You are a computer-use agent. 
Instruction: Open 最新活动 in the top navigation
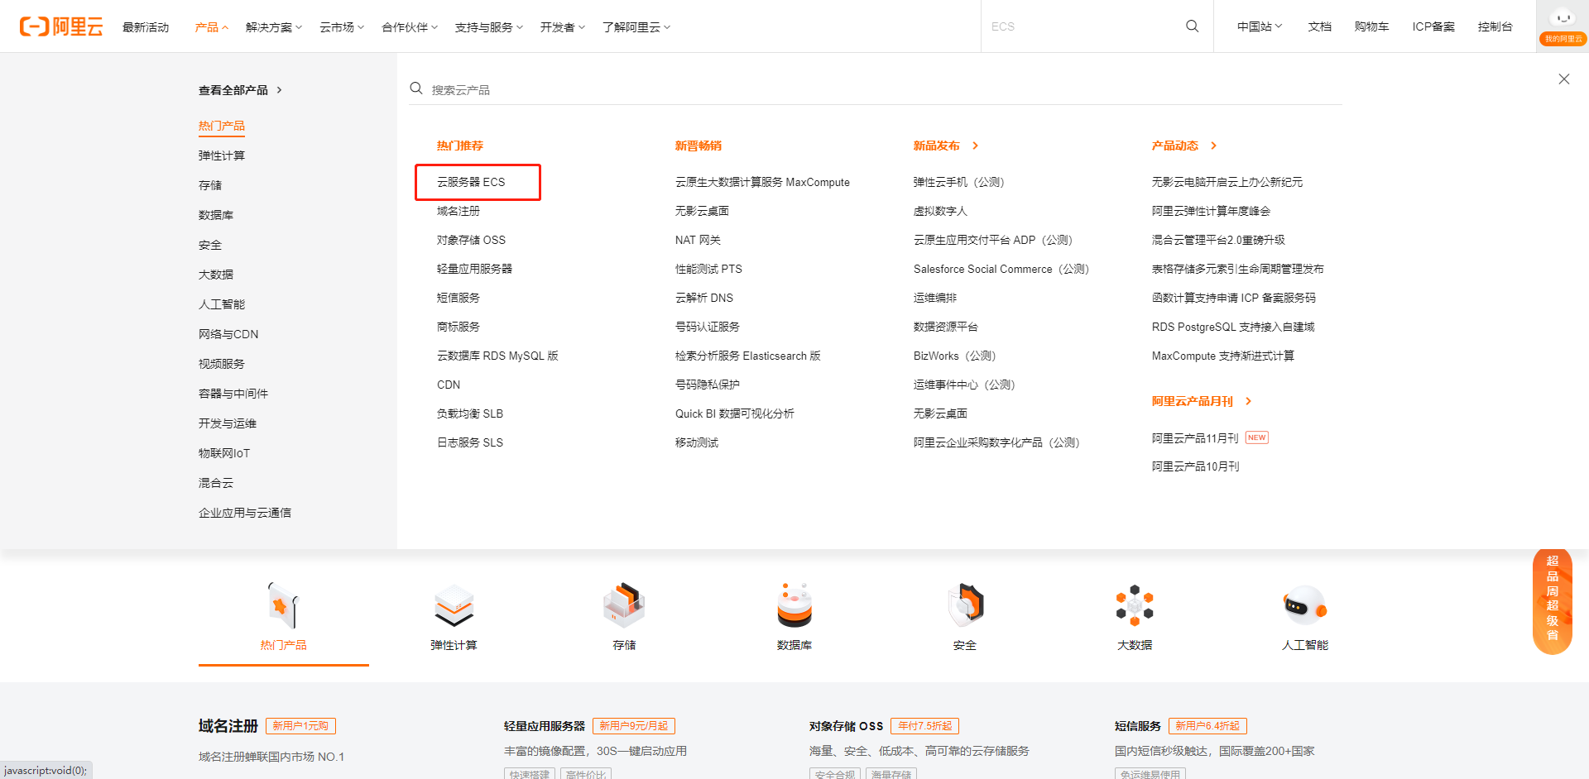point(146,27)
